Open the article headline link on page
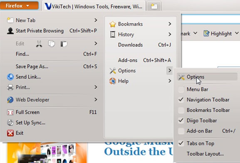Viewport: 240px width, 163px height. (x=139, y=149)
